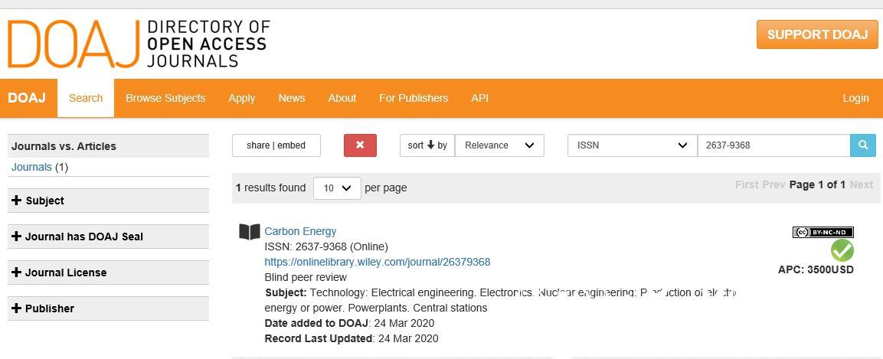Click the magnifying glass search button
883x359 pixels.
click(x=863, y=145)
